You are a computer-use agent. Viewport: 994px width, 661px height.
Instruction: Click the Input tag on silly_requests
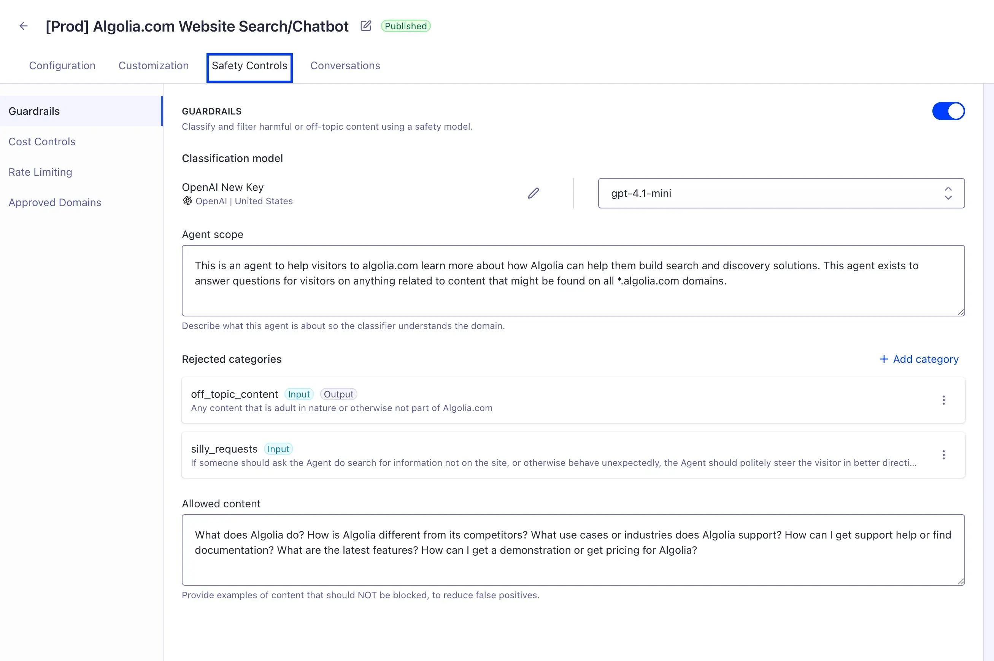(278, 449)
